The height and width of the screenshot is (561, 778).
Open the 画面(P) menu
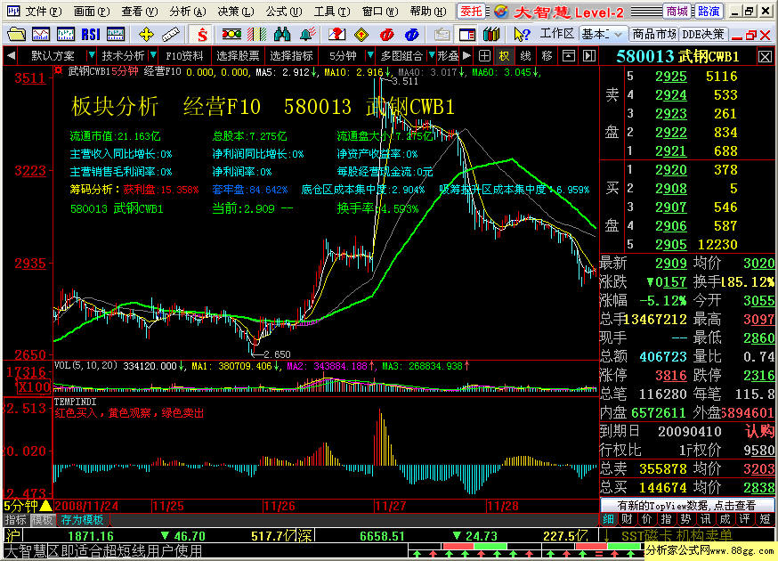[92, 11]
